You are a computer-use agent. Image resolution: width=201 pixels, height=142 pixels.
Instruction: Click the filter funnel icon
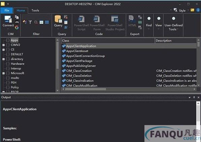[x=30, y=22]
